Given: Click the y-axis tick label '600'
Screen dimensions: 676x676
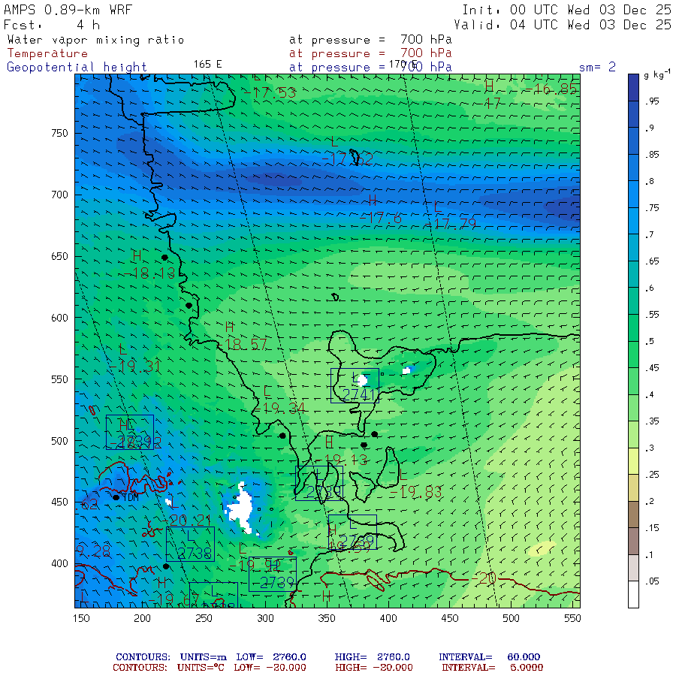Looking at the screenshot, I should click(x=59, y=318).
